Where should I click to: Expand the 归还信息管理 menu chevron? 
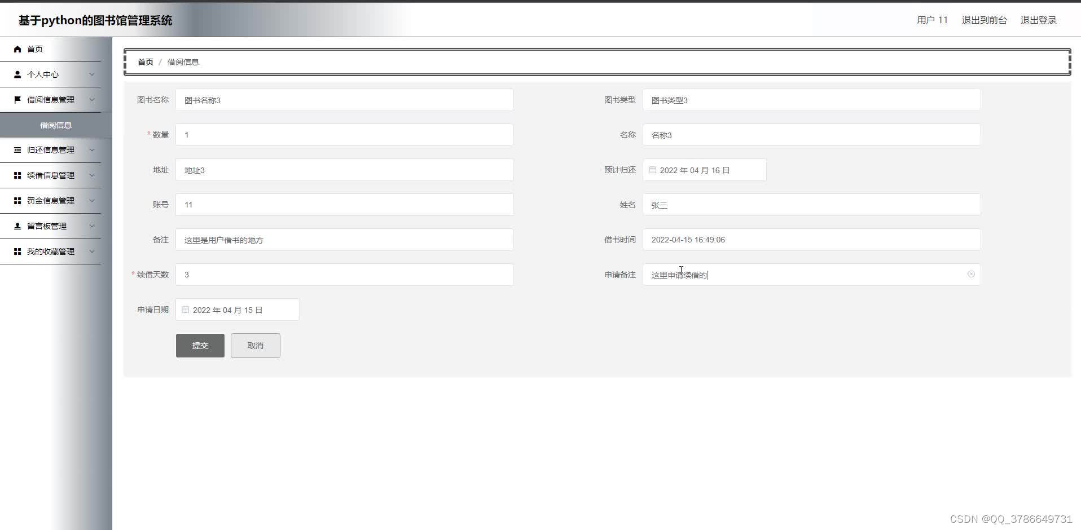92,150
